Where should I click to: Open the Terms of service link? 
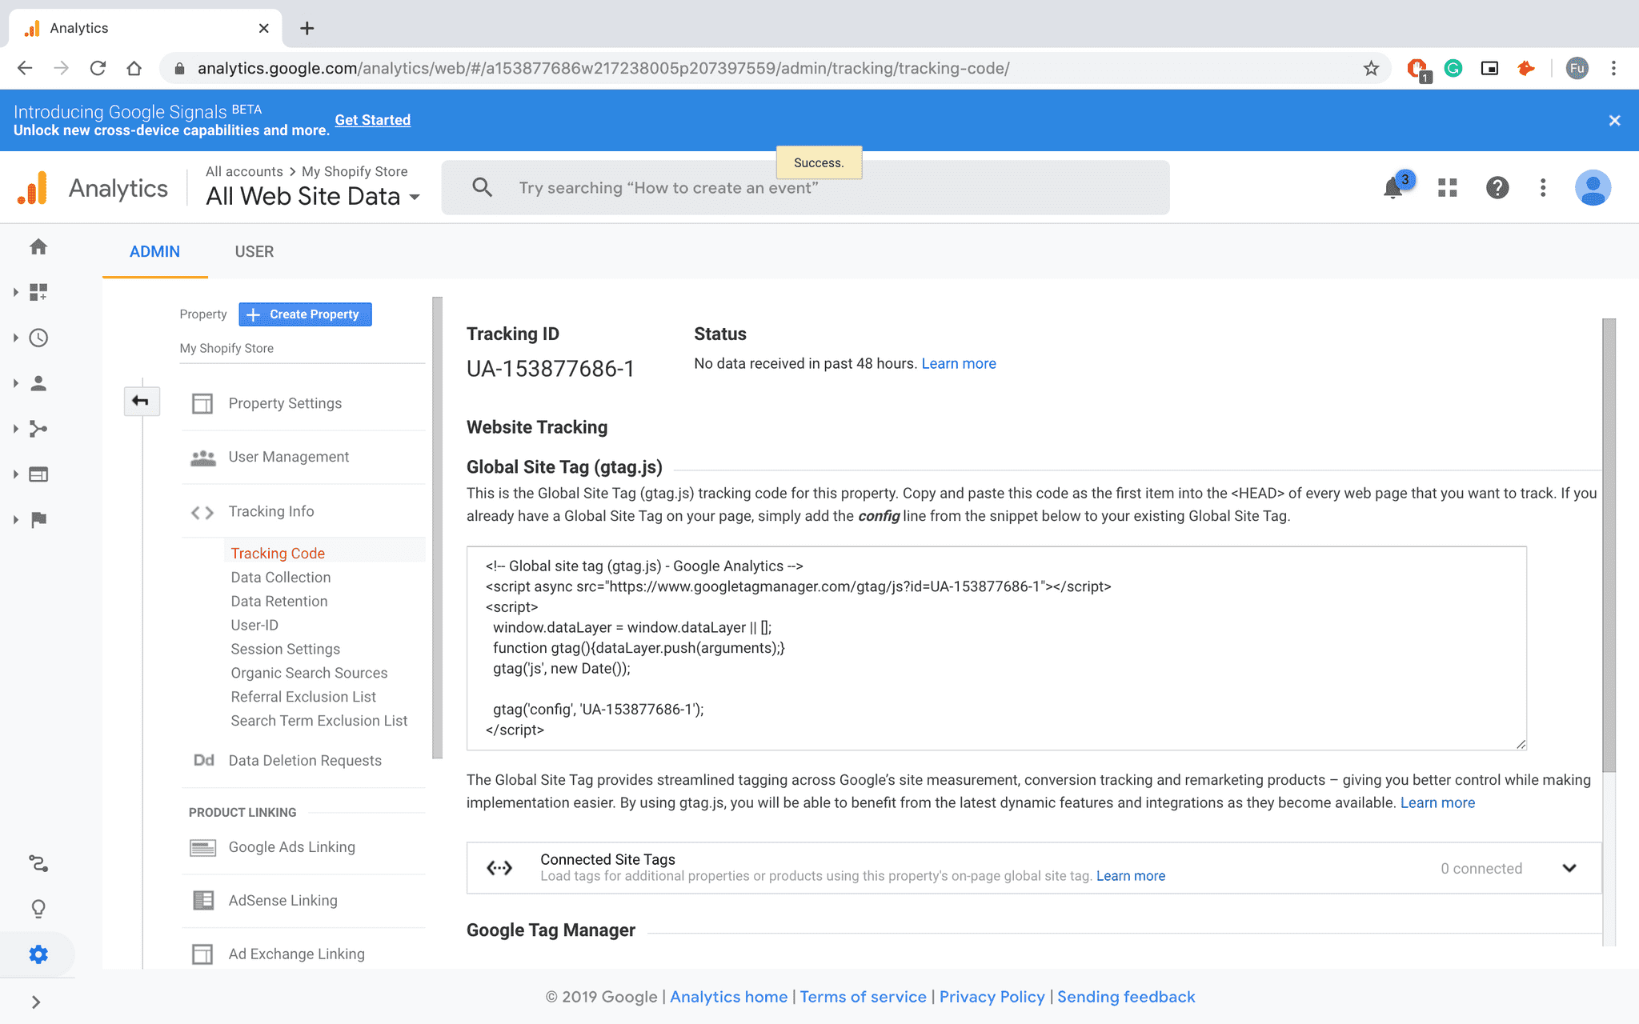pos(863,997)
